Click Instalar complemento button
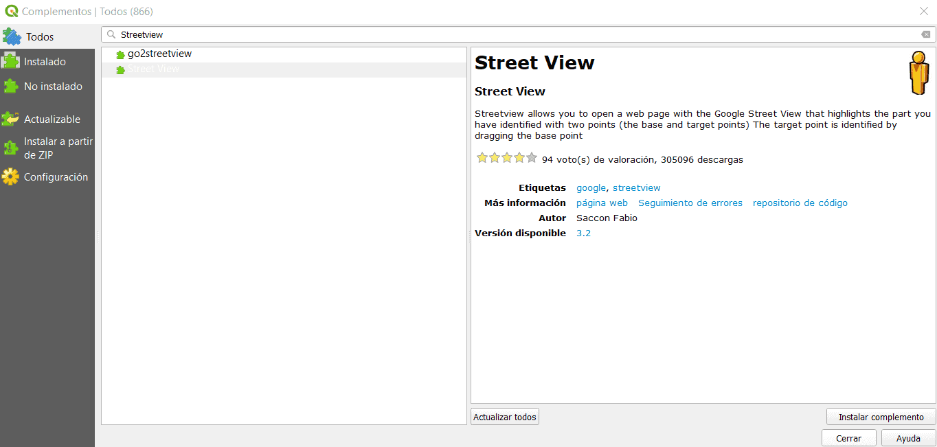 coord(881,417)
